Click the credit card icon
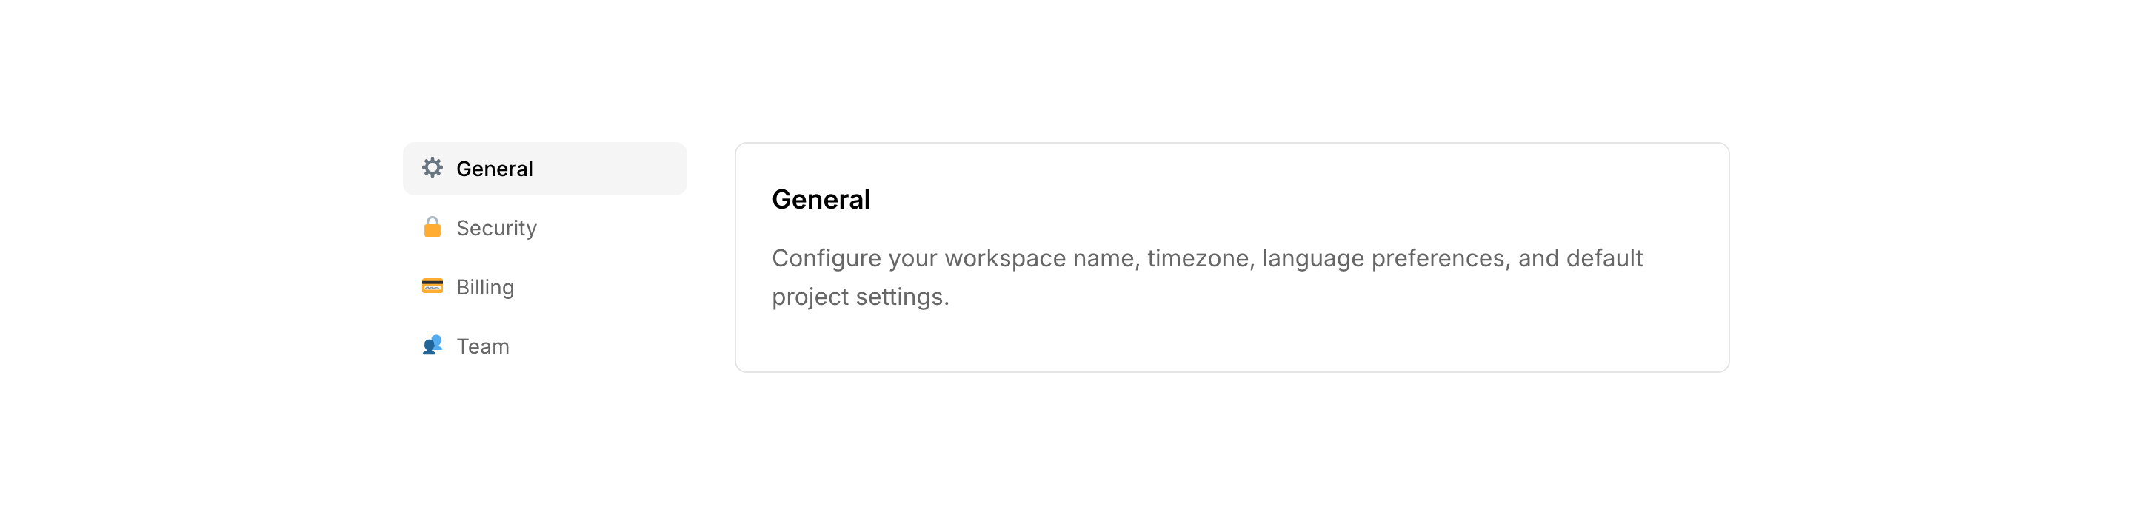2133x515 pixels. 433,286
